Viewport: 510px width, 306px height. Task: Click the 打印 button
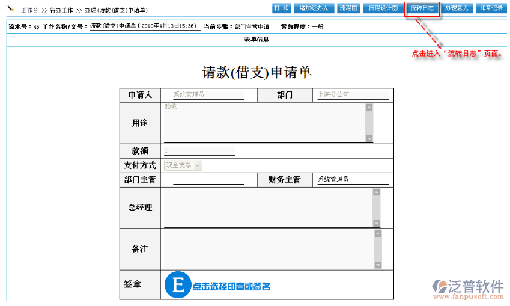[282, 8]
